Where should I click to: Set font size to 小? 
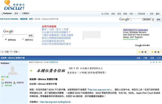[151, 62]
